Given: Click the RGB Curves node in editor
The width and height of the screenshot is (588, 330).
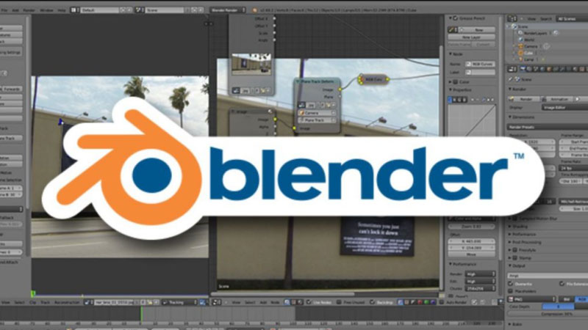Looking at the screenshot, I should (373, 78).
